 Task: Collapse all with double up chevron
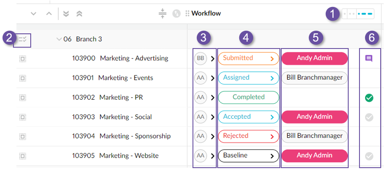click(x=79, y=14)
